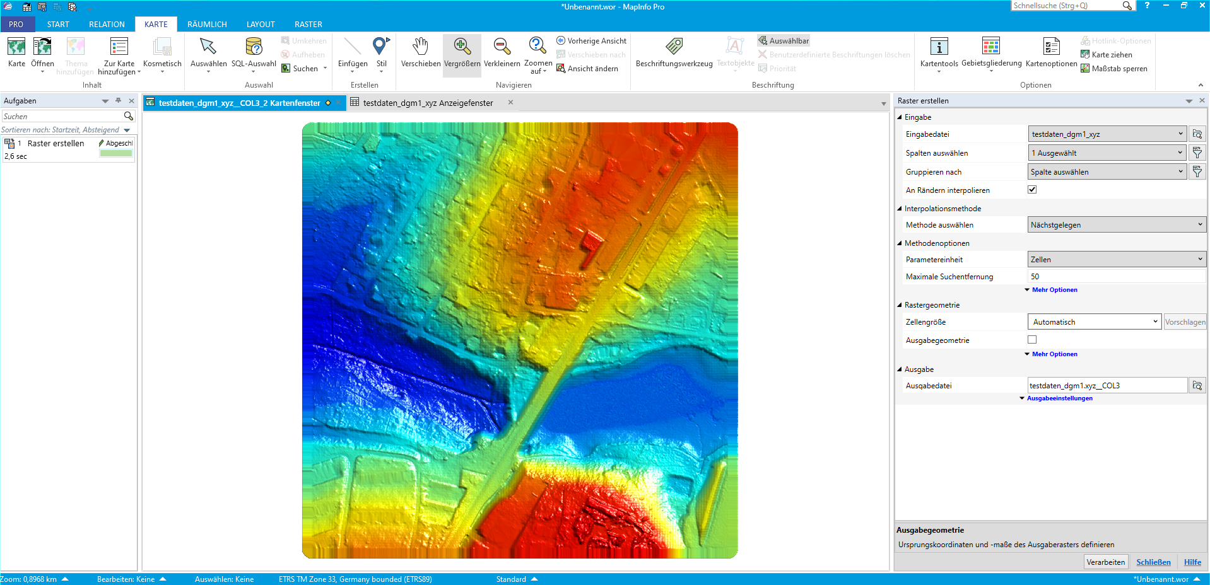Image resolution: width=1210 pixels, height=585 pixels.
Task: Toggle the Auswählbar labeling option
Action: pyautogui.click(x=784, y=41)
